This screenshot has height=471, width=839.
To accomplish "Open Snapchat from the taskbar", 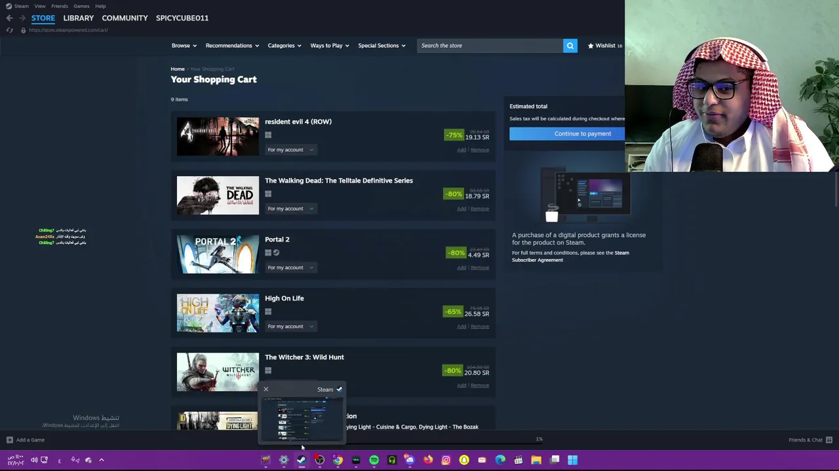I will [464, 460].
